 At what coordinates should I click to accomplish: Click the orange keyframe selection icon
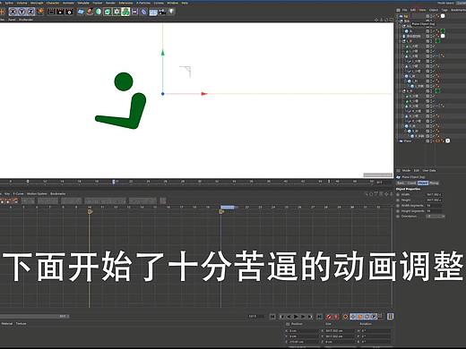pos(345,317)
